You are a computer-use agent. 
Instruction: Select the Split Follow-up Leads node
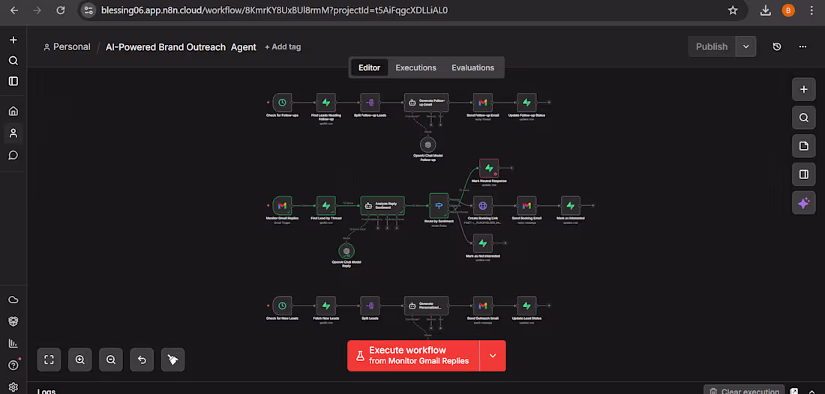[x=370, y=103]
